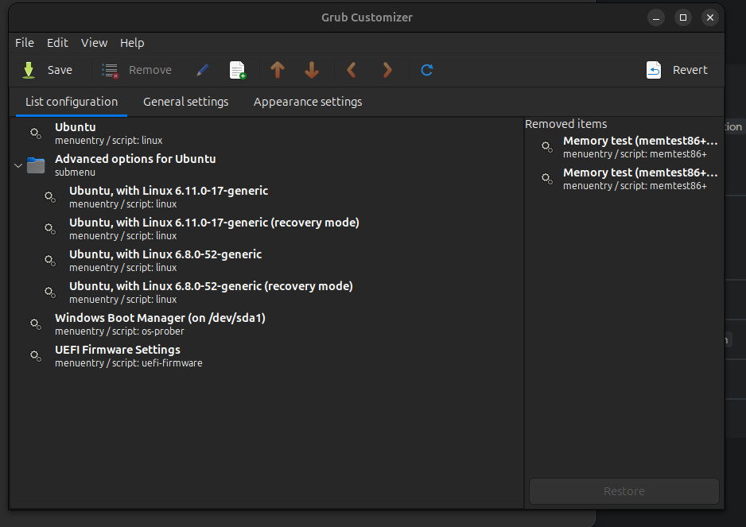Open the Help menu
The height and width of the screenshot is (527, 746).
(132, 43)
